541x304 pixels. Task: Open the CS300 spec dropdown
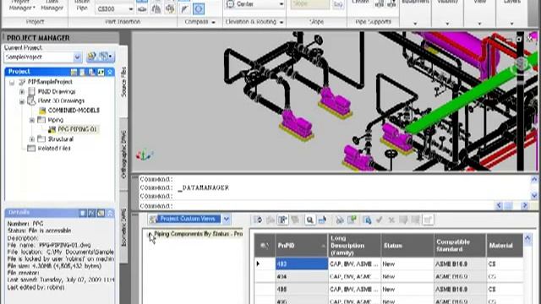130,9
